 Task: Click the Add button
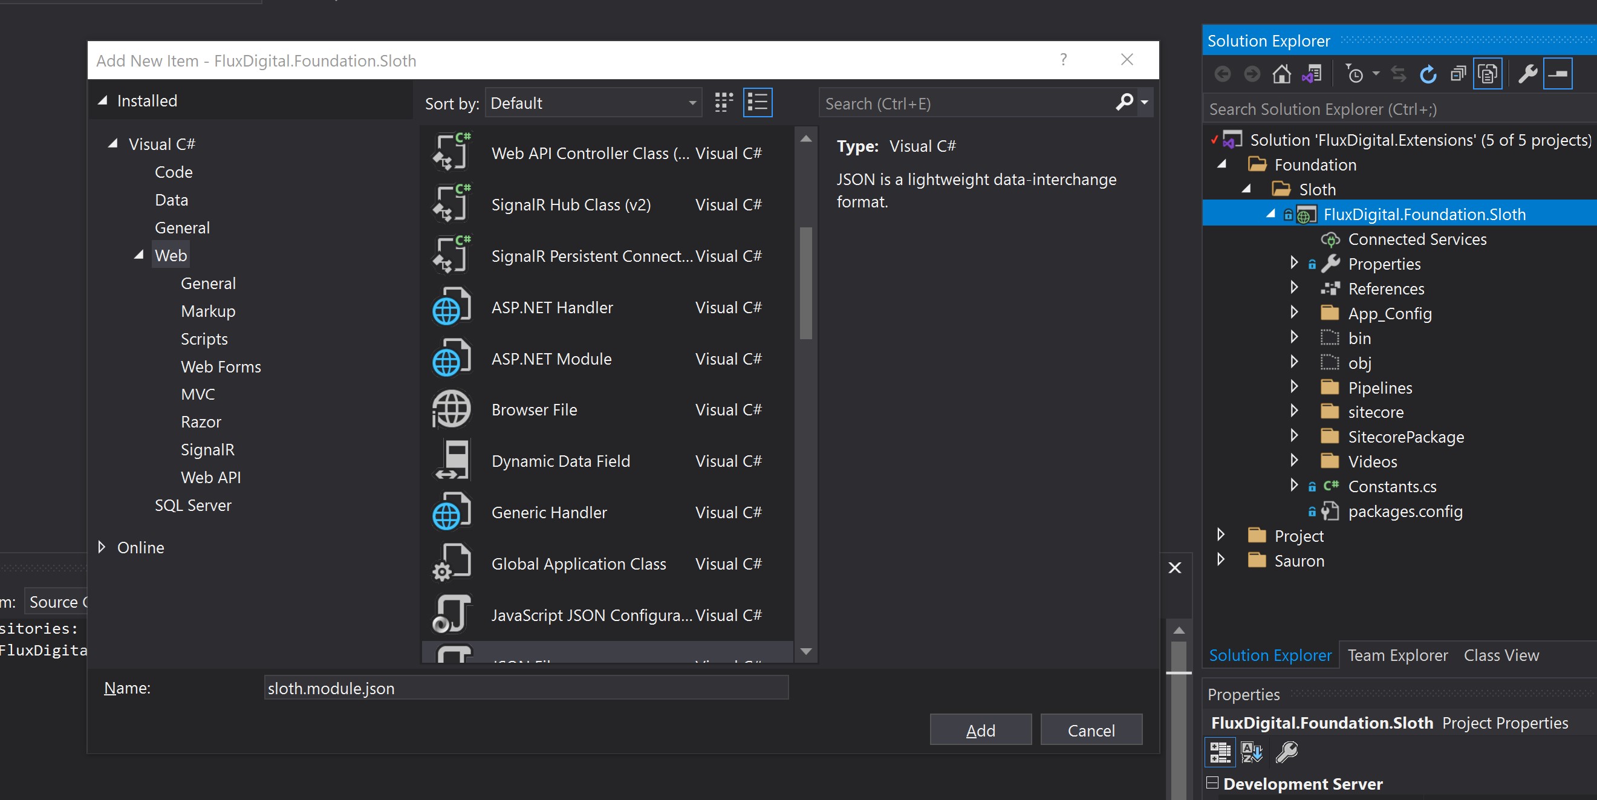click(x=980, y=729)
